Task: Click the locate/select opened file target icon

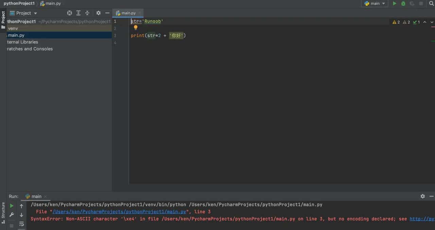Action: click(70, 13)
